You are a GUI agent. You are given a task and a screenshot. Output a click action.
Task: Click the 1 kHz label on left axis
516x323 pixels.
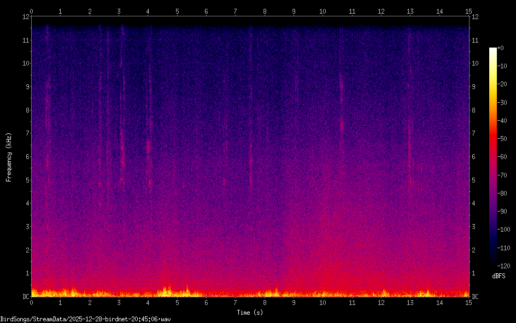(27, 273)
